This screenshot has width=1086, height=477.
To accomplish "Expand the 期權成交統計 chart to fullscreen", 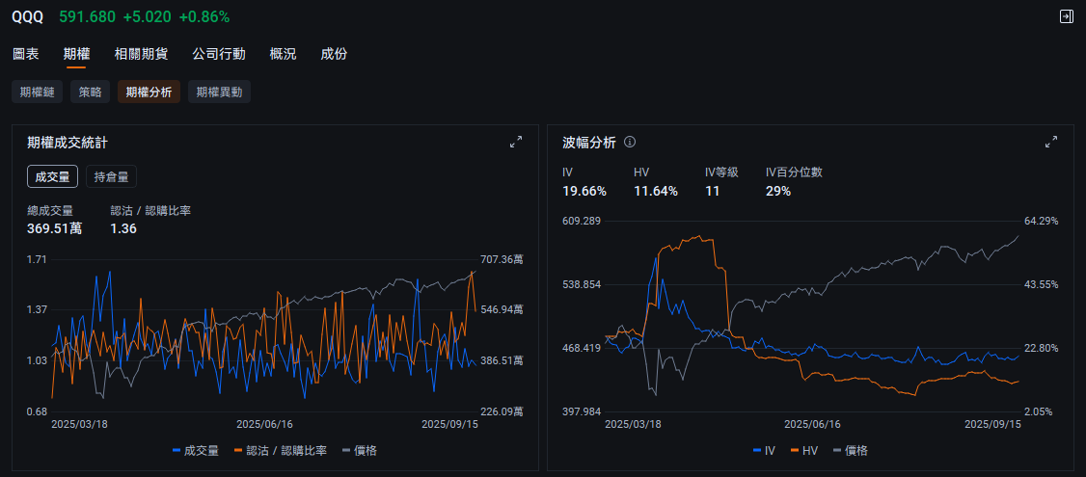I will 516,142.
